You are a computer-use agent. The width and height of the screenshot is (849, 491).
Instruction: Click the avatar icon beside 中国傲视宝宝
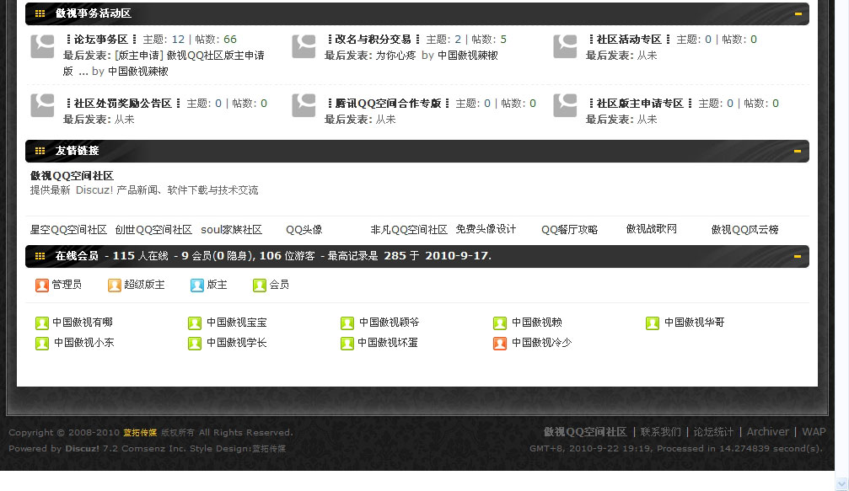[x=195, y=323]
